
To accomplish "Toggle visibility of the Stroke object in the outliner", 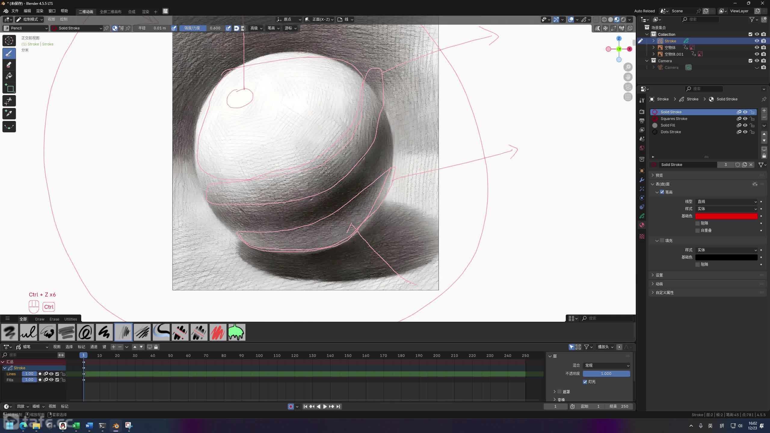I will point(757,41).
